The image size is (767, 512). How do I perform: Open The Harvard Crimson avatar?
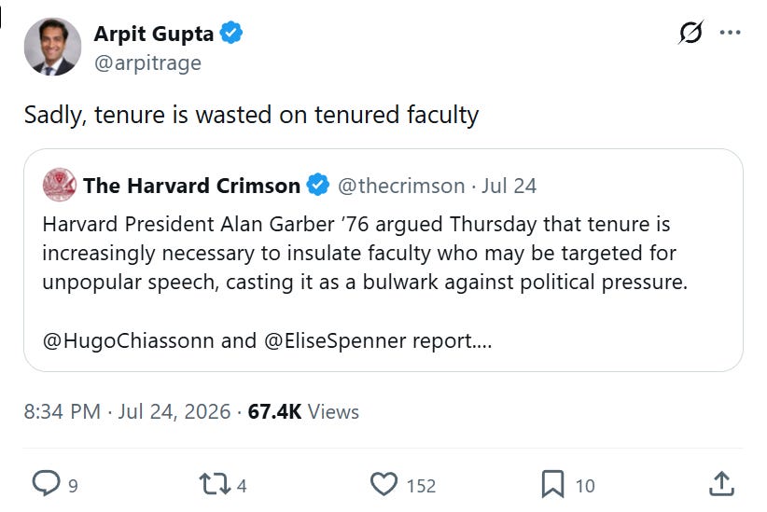click(59, 185)
